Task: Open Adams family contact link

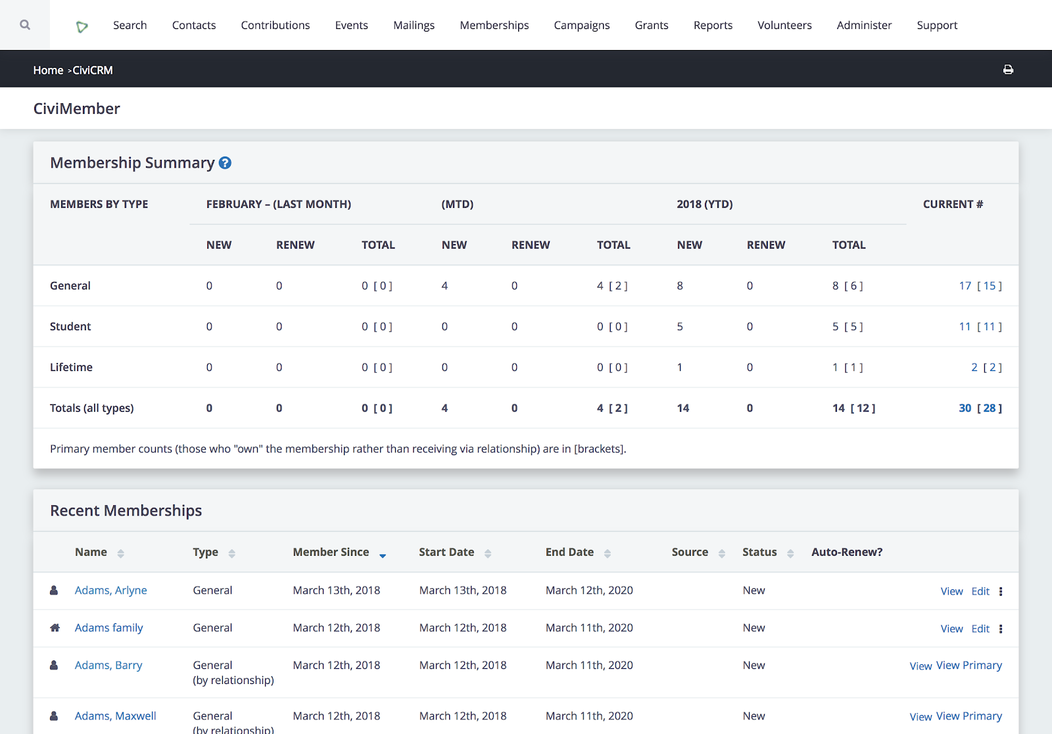Action: coord(109,628)
